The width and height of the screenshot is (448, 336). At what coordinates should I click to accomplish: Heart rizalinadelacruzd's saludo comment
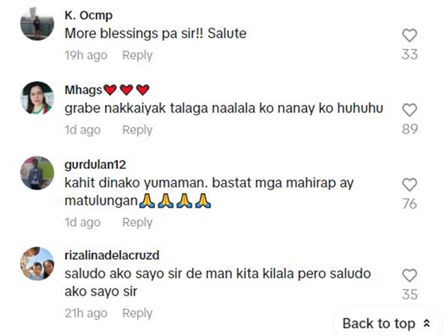point(410,276)
